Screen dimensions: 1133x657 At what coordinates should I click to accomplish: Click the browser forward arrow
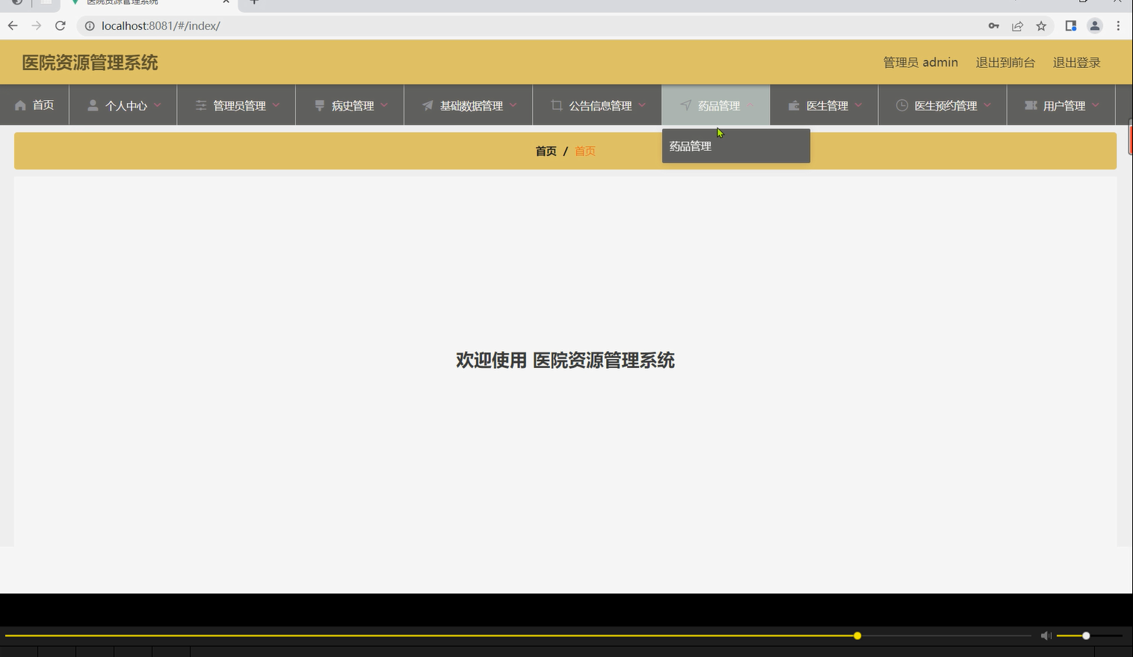36,25
